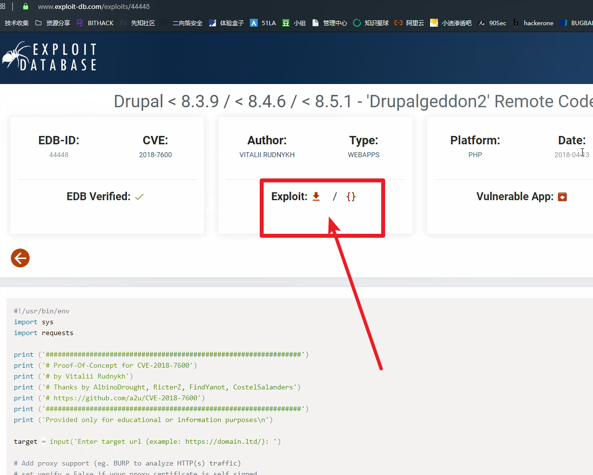Download the exploit file via download icon

(316, 197)
